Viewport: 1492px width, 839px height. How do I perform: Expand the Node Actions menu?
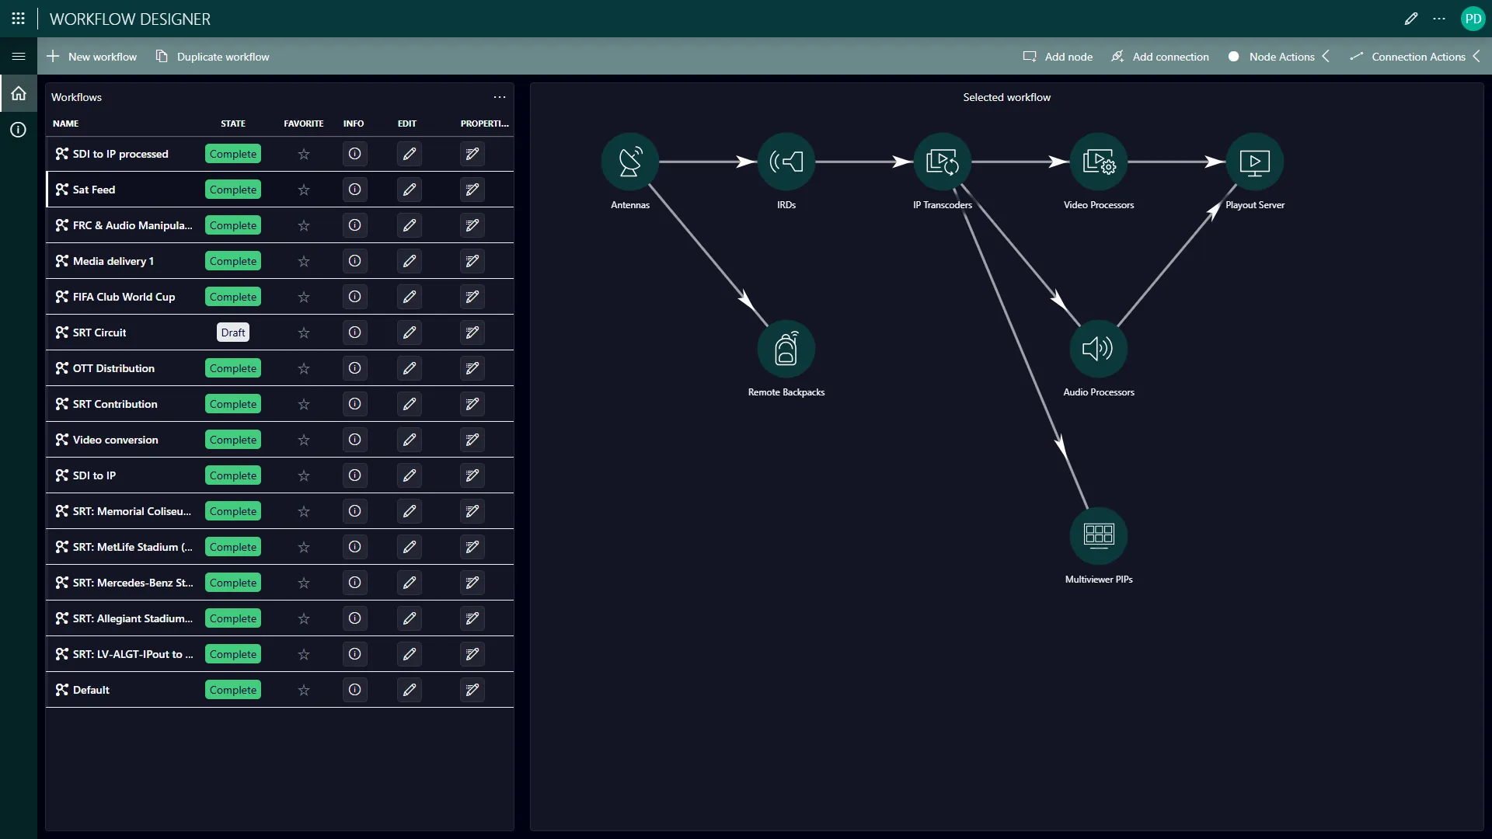pos(1279,57)
